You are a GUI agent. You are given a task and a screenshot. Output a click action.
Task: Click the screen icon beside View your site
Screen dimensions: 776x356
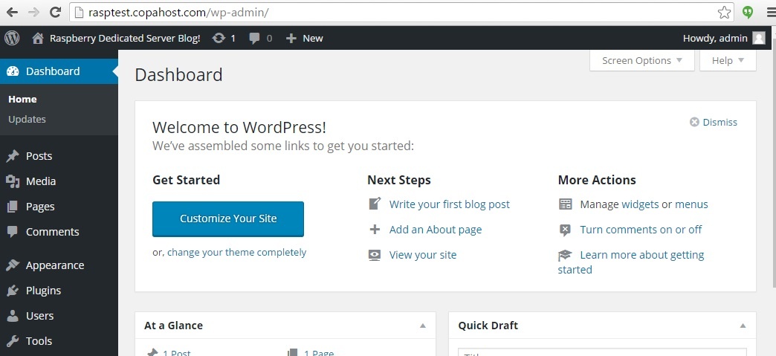tap(375, 255)
